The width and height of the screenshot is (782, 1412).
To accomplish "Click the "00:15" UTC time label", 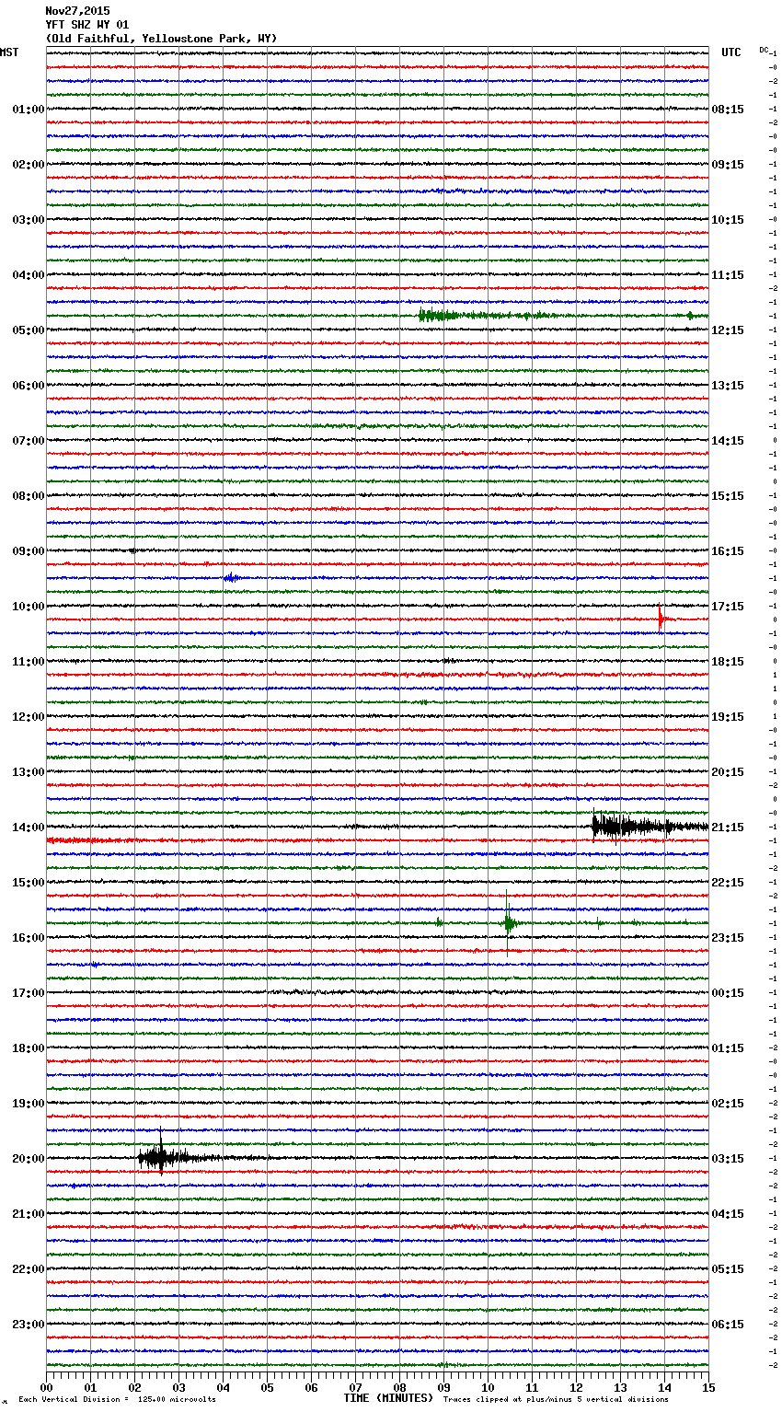I will pyautogui.click(x=728, y=993).
